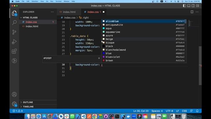Select index.html in Explorer tree

[38, 26]
